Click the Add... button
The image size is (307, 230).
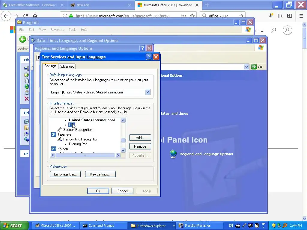(140, 138)
